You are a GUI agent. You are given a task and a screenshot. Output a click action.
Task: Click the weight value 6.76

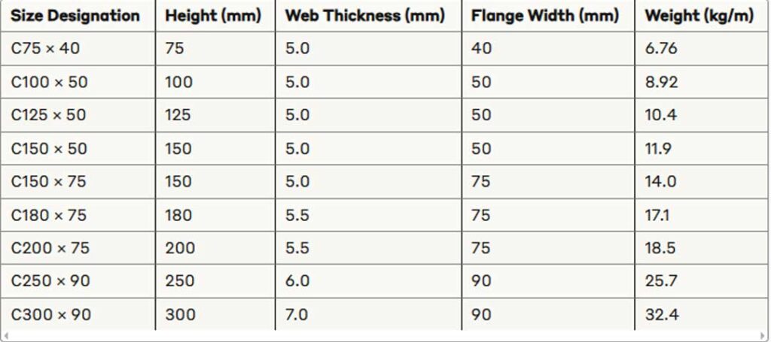(661, 48)
